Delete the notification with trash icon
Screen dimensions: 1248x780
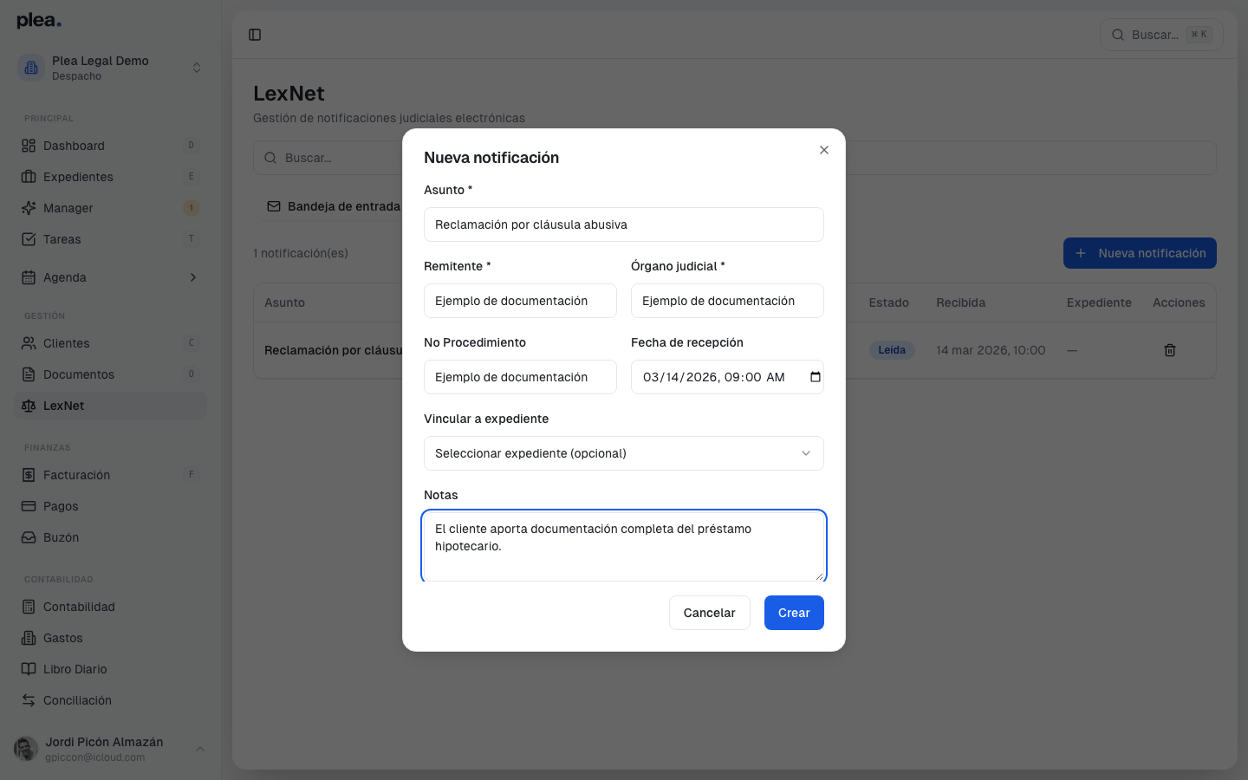[1170, 350]
